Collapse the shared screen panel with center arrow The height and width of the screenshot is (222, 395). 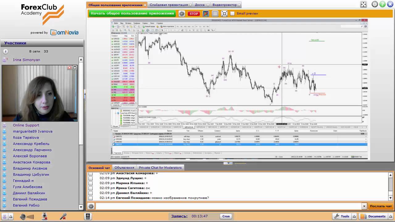[x=228, y=163]
